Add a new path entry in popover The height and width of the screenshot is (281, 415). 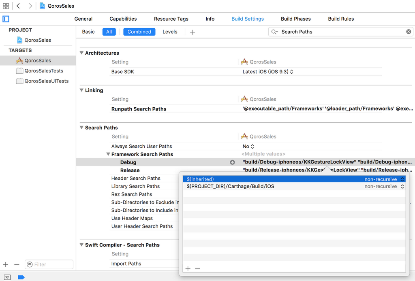click(x=188, y=268)
